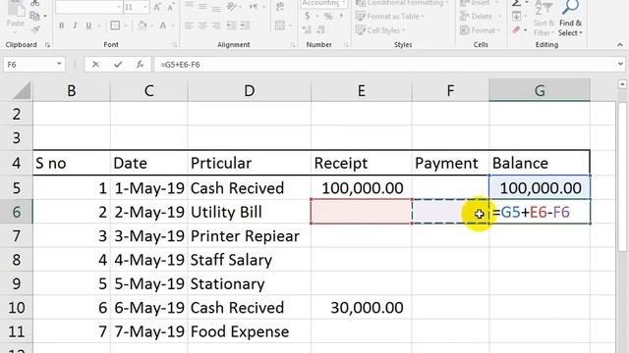This screenshot has width=629, height=353.
Task: Open Cell Styles menu
Action: click(x=380, y=30)
